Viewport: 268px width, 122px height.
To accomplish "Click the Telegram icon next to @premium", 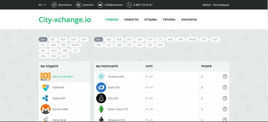I will click(54, 5).
